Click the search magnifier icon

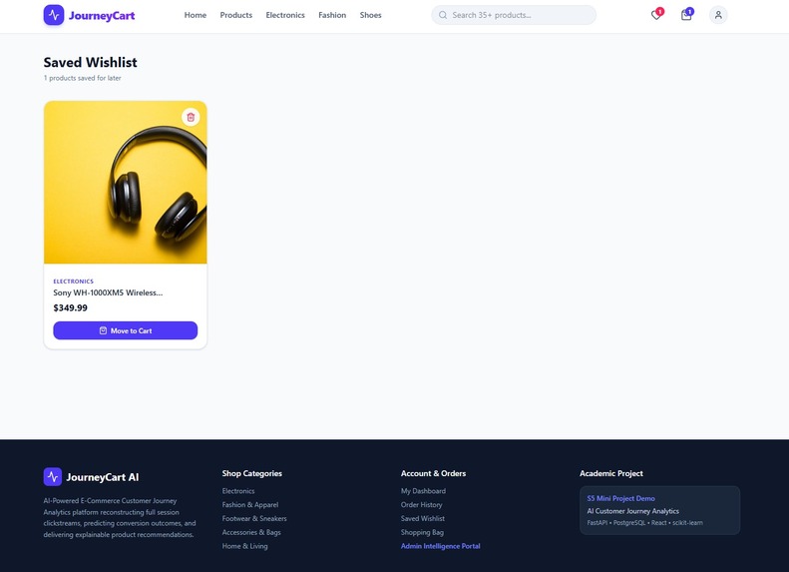(443, 15)
